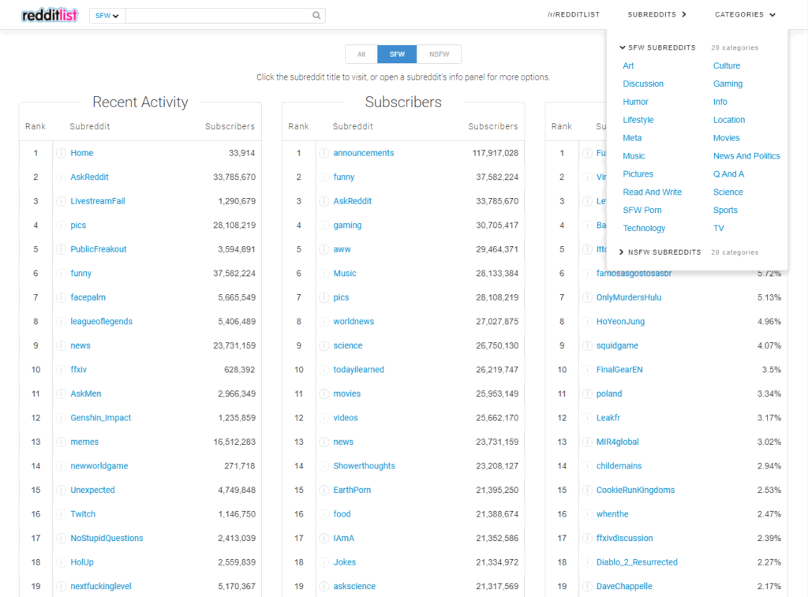Open info panel icon for AskMen
The width and height of the screenshot is (808, 597).
pyautogui.click(x=61, y=394)
